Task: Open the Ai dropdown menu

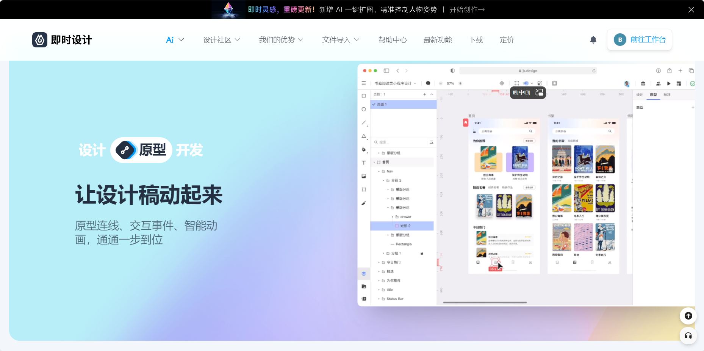Action: tap(175, 40)
